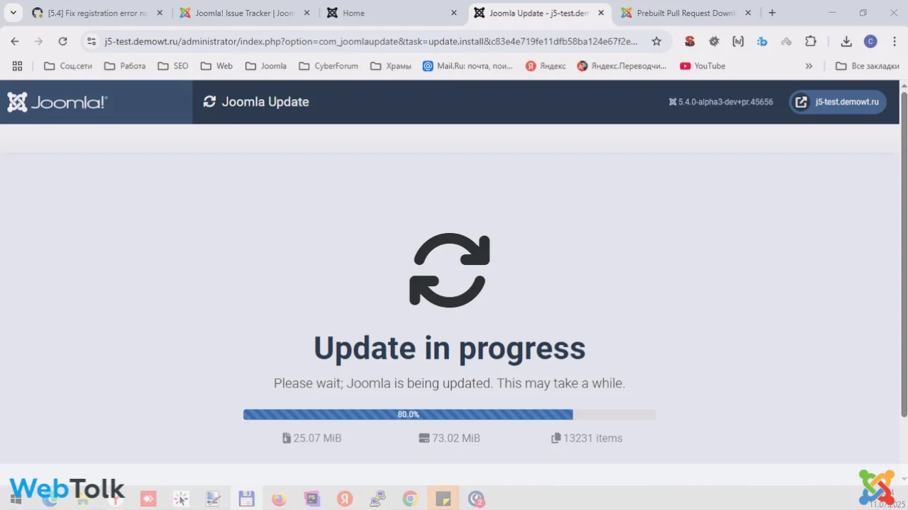This screenshot has height=510, width=908.
Task: Open the Joomla bookmarks folder
Action: click(266, 66)
